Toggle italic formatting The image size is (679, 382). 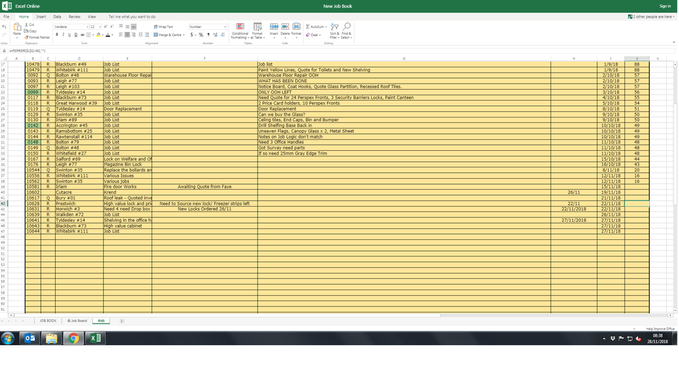tap(63, 35)
